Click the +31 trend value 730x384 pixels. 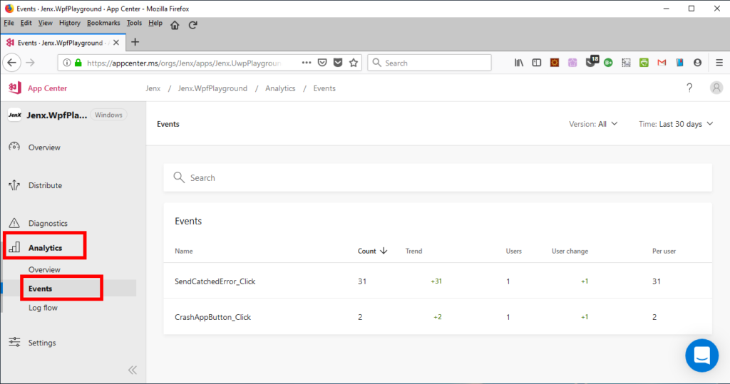coord(436,281)
